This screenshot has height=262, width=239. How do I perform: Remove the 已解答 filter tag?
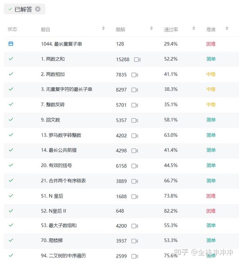(38, 9)
